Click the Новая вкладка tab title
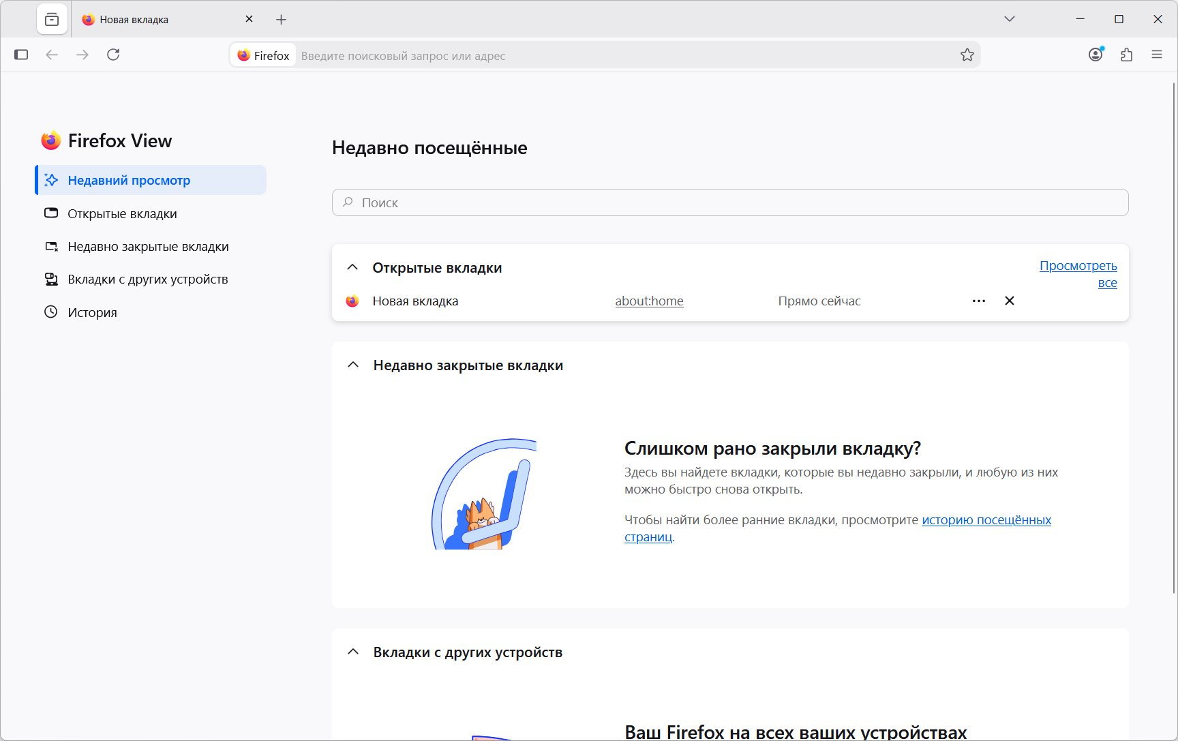Screen dimensions: 1178x741 click(x=134, y=20)
